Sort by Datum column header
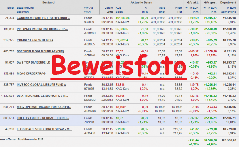The image size is (239, 147). (x=109, y=8)
